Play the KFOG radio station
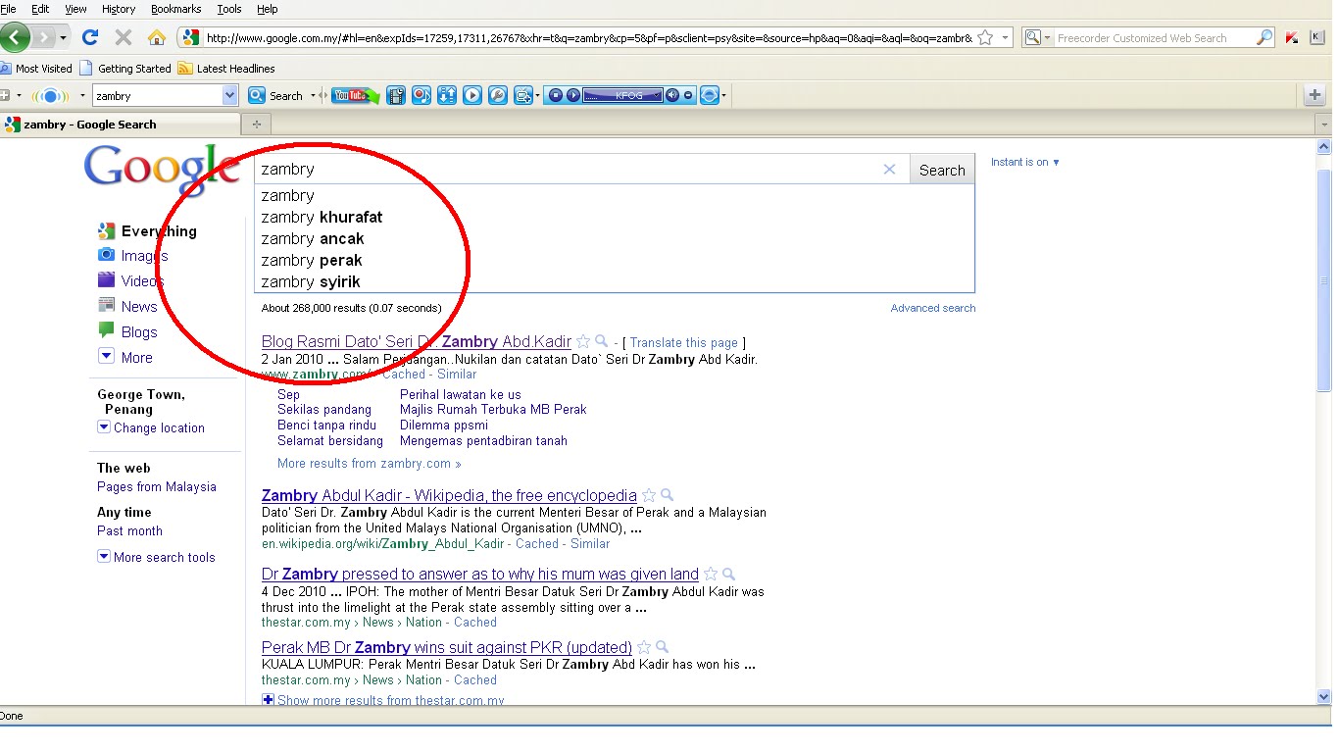1339x753 pixels. pos(572,95)
